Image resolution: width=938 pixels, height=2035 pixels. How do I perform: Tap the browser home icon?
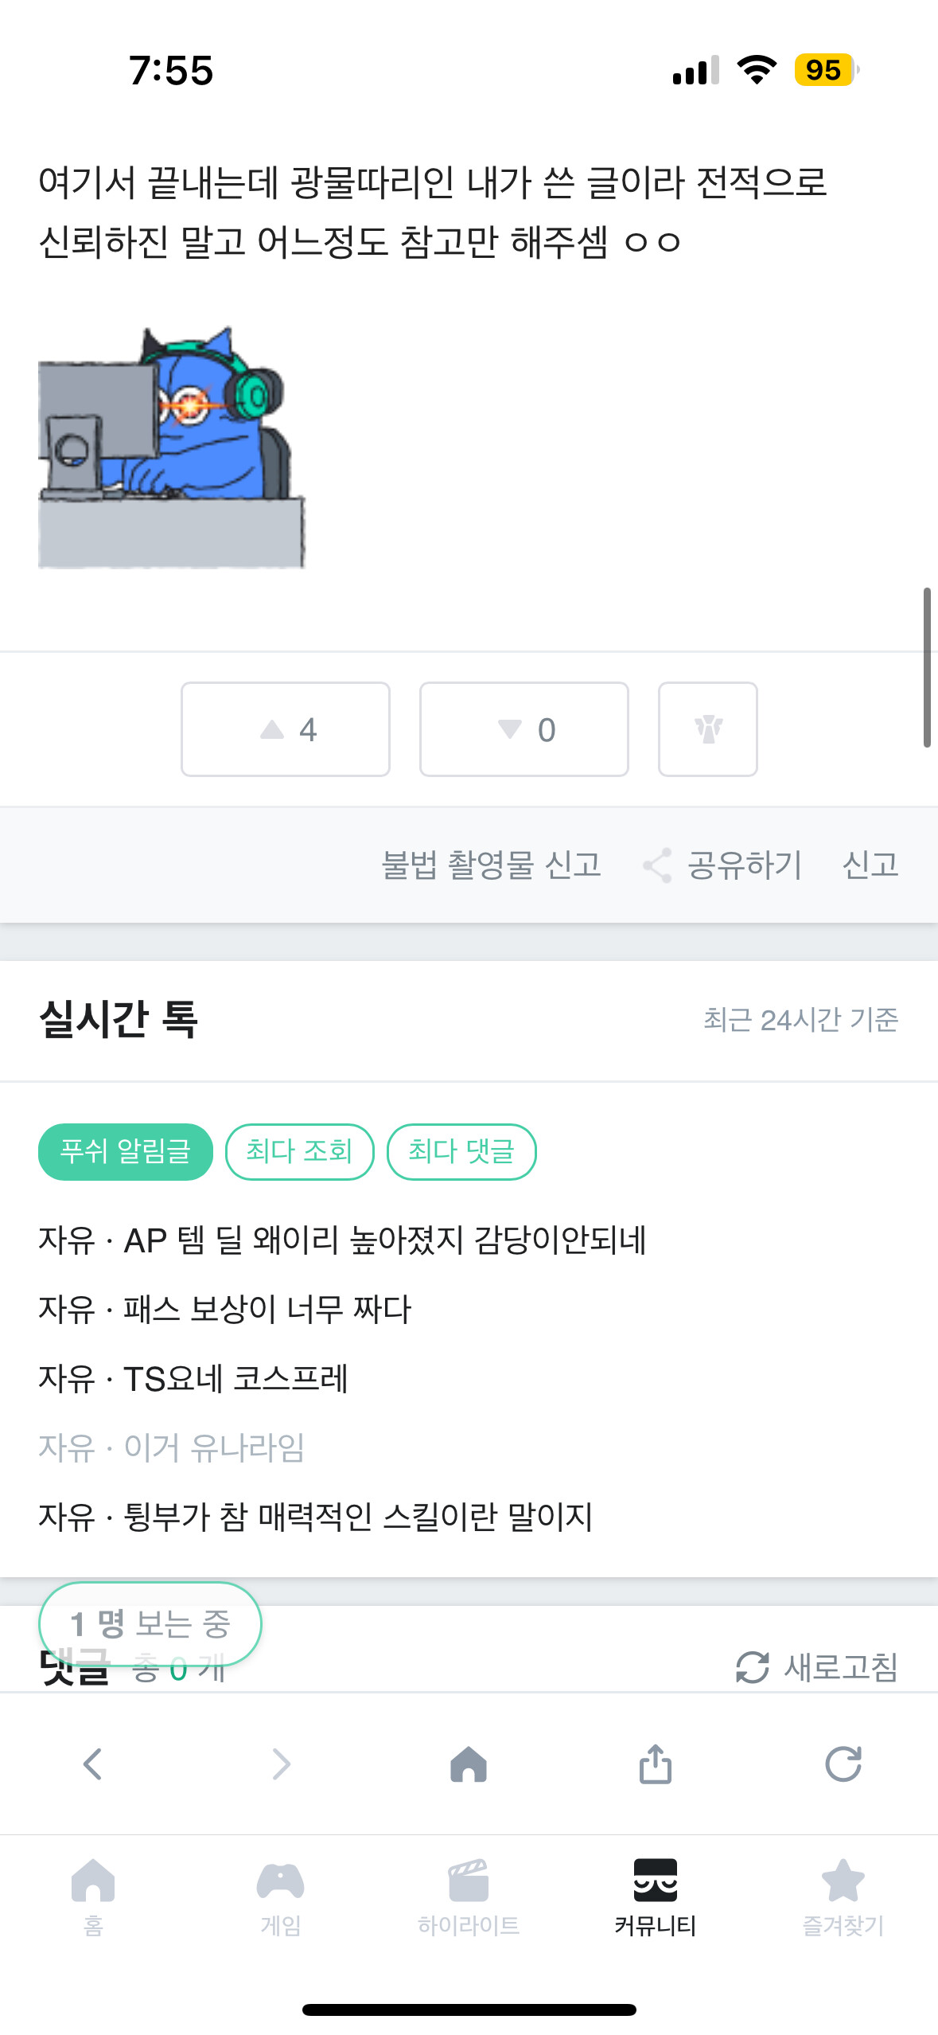point(468,1764)
